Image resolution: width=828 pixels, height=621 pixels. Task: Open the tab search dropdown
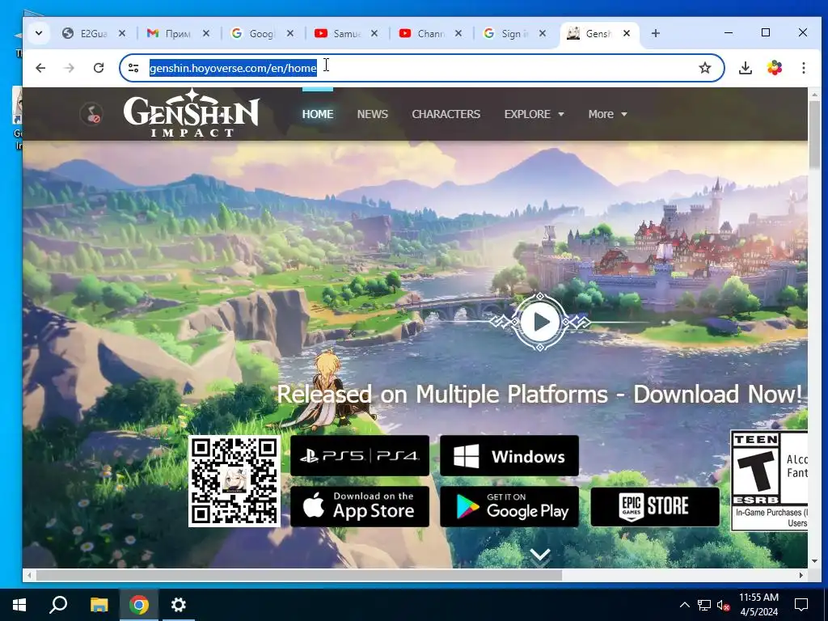click(x=39, y=33)
